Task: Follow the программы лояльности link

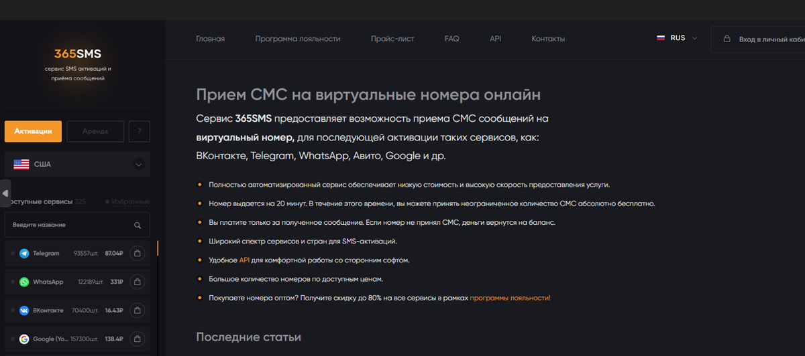Action: click(510, 297)
